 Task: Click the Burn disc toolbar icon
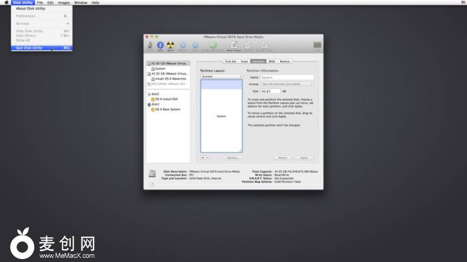click(x=170, y=45)
